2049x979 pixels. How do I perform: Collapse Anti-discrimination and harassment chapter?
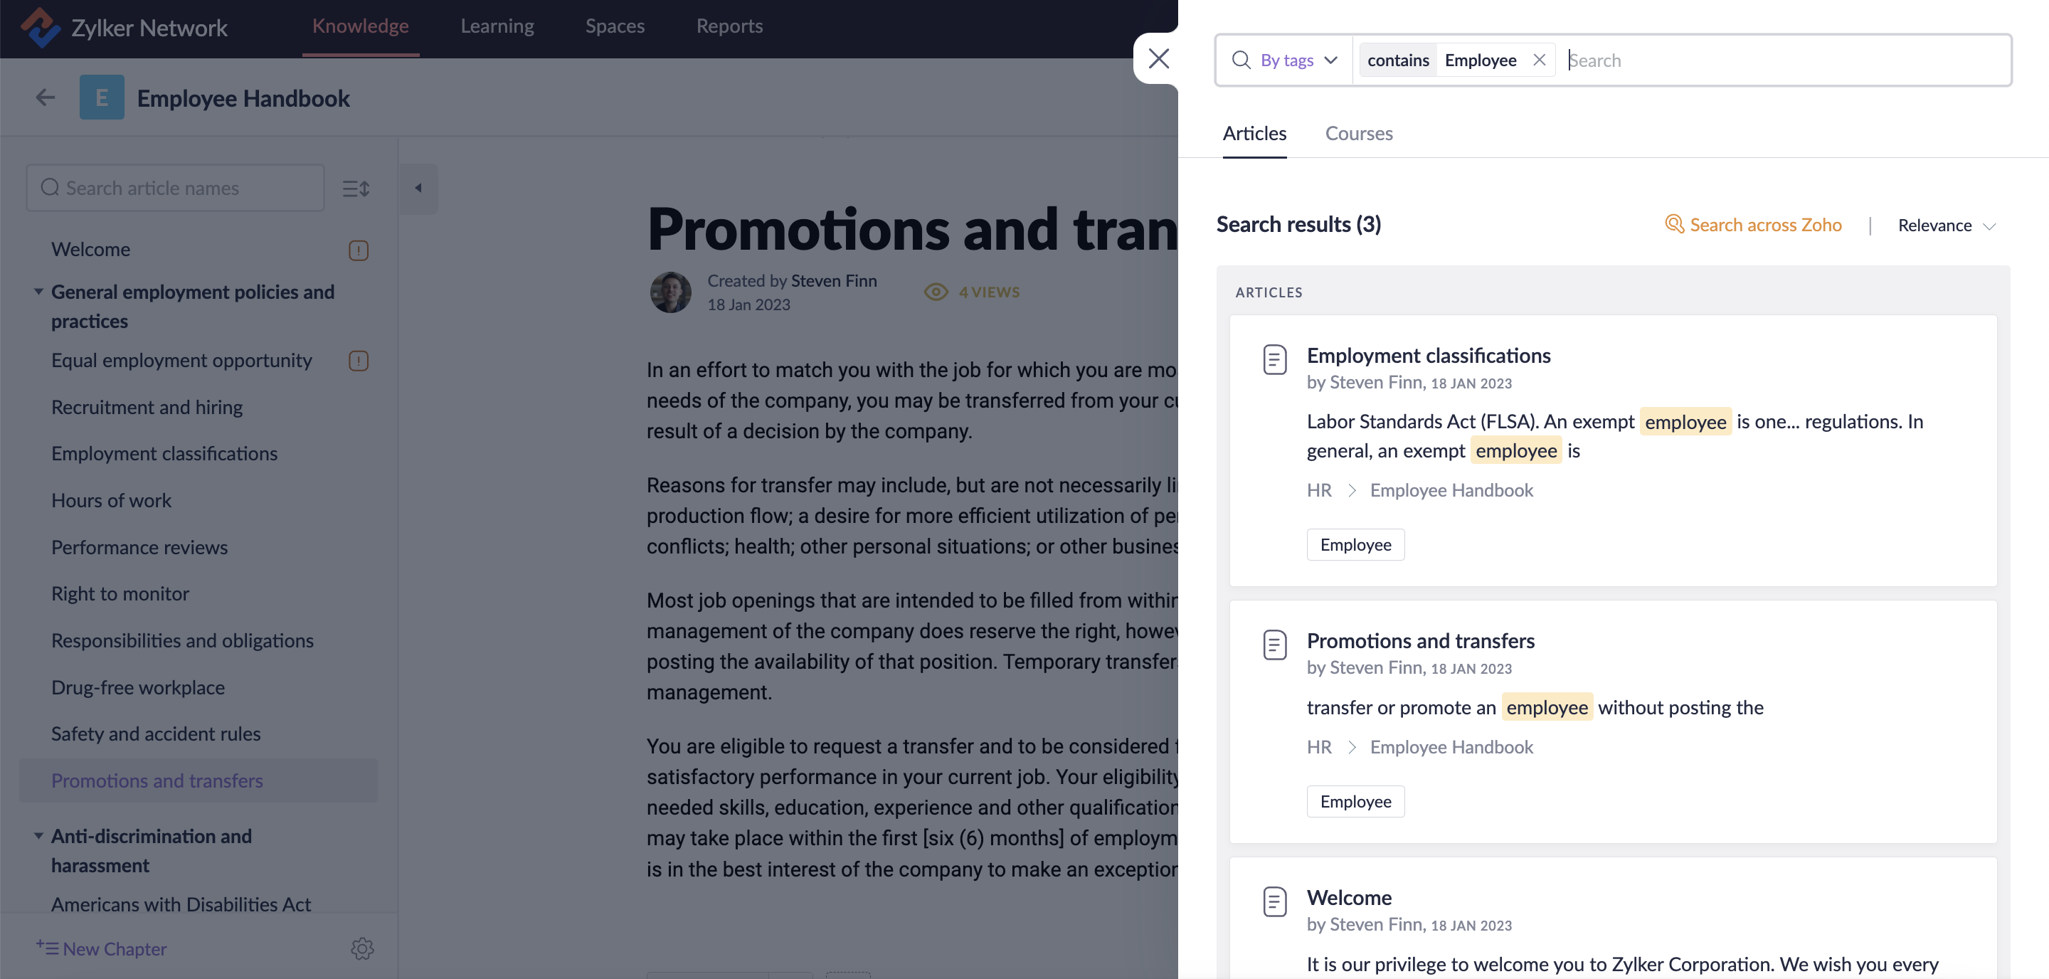(x=38, y=836)
